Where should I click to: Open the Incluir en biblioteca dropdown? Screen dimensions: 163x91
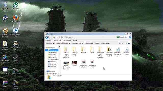tap(63, 44)
